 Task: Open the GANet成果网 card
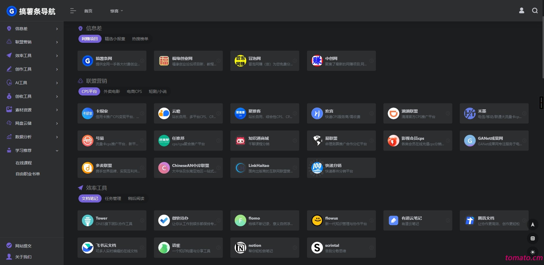[x=494, y=141]
